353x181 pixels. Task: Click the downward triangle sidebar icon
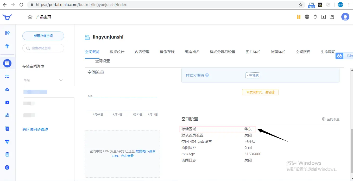[7, 141]
